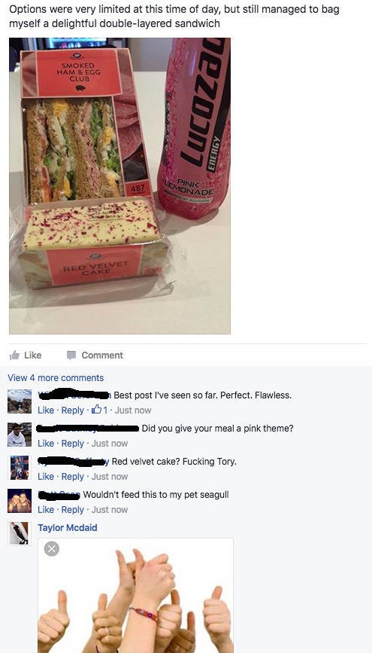Open the avatar beside the pink theme comment
This screenshot has height=653, width=372.
20,435
